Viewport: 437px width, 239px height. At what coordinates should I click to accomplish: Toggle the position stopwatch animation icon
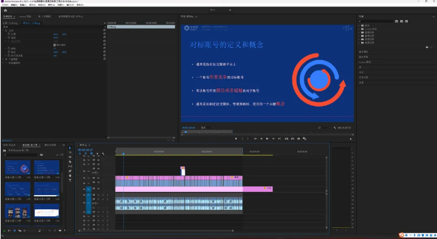click(x=9, y=34)
